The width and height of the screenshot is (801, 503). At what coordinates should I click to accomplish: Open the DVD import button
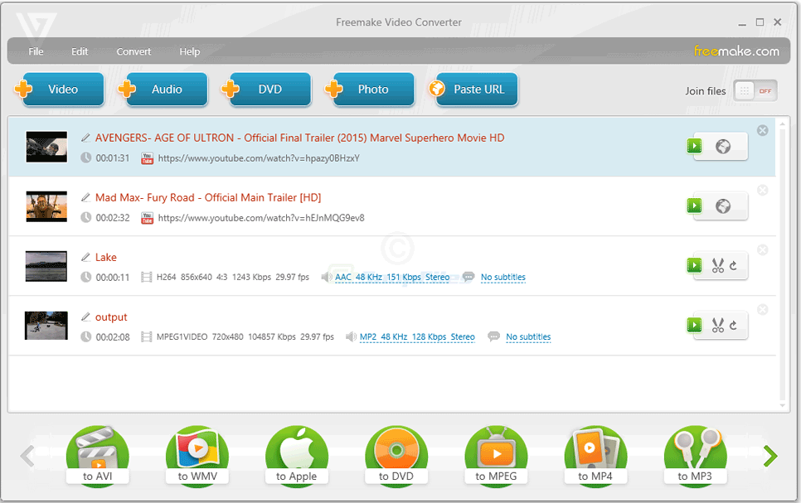[x=267, y=89]
